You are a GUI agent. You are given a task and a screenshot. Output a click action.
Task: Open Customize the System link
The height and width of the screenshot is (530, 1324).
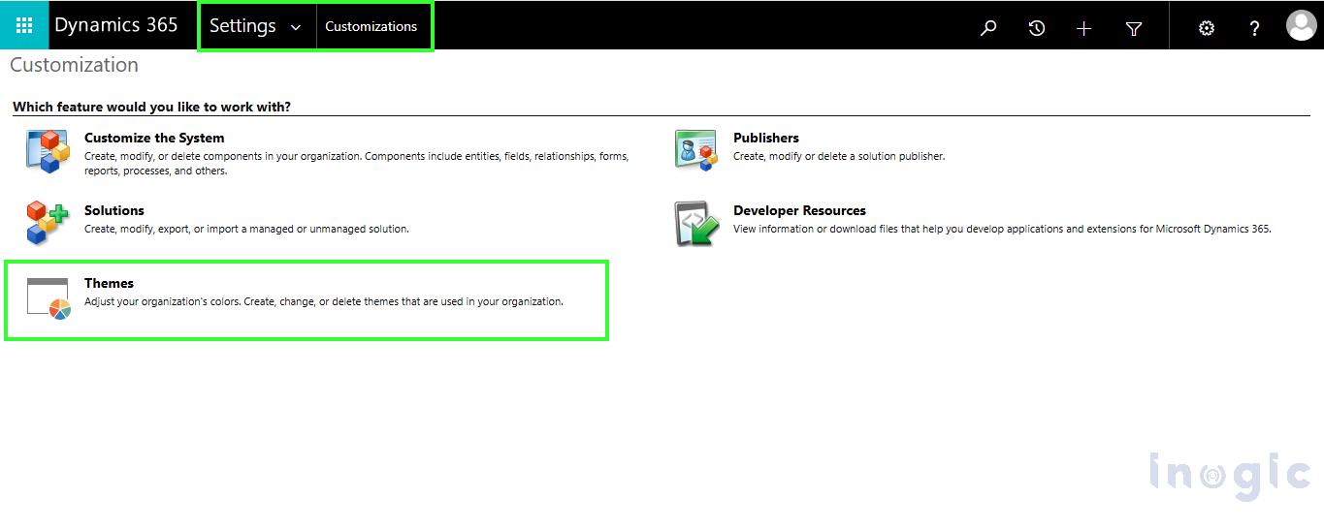click(x=154, y=138)
